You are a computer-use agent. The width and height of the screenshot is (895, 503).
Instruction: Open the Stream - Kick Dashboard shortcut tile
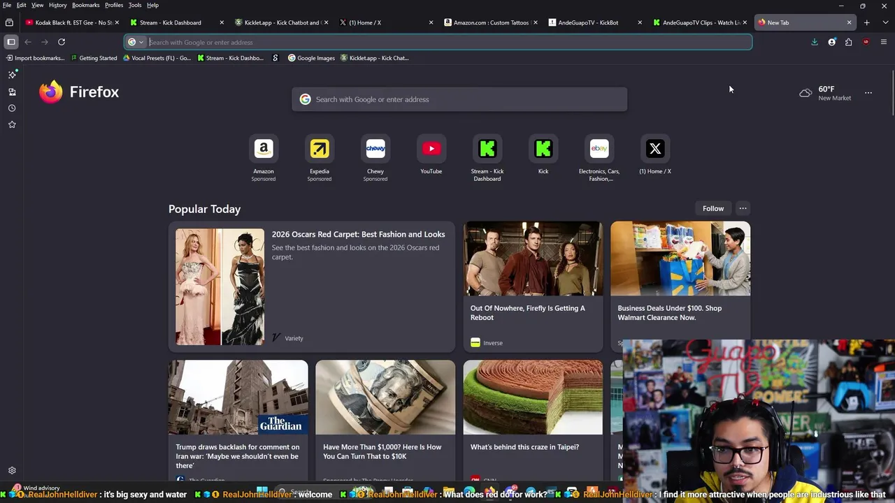[487, 149]
